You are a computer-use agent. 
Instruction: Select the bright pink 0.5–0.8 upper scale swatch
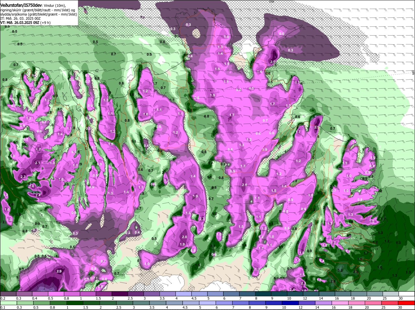[x=56, y=293]
